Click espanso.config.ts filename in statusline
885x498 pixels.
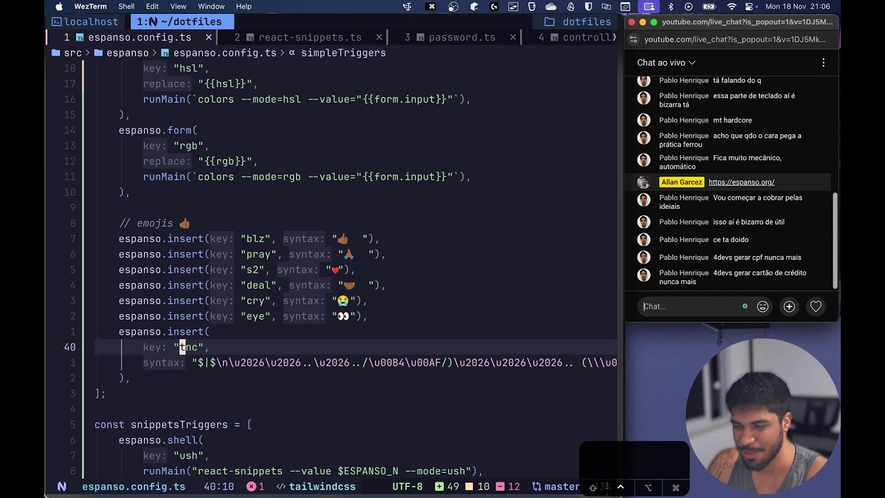[133, 487]
